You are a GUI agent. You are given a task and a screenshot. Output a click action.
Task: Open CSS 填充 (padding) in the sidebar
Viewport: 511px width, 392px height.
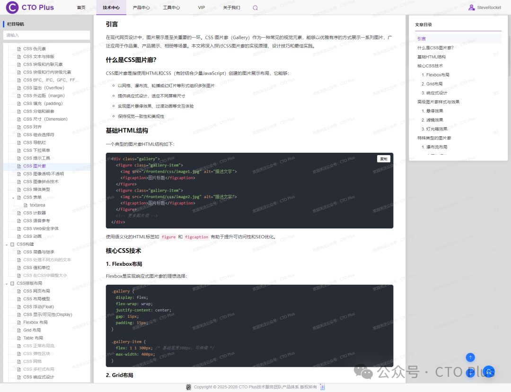[x=43, y=104]
